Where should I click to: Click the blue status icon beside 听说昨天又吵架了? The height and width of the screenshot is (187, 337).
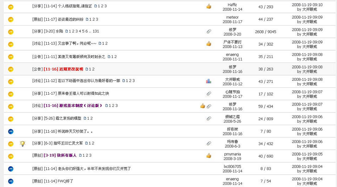point(11,131)
